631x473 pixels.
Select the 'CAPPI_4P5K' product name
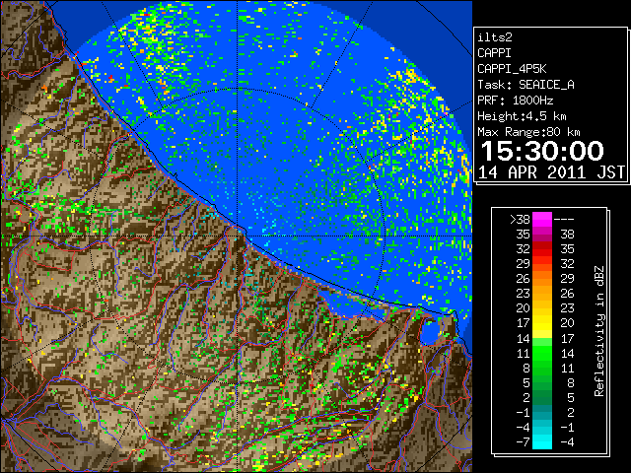tap(512, 69)
